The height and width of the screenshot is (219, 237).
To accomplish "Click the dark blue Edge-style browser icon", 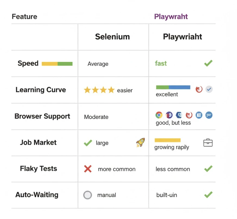I will coord(179,115).
